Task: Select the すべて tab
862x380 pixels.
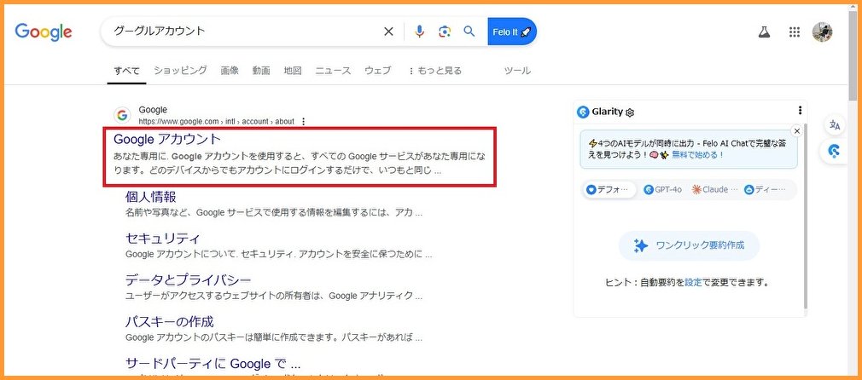Action: (126, 71)
